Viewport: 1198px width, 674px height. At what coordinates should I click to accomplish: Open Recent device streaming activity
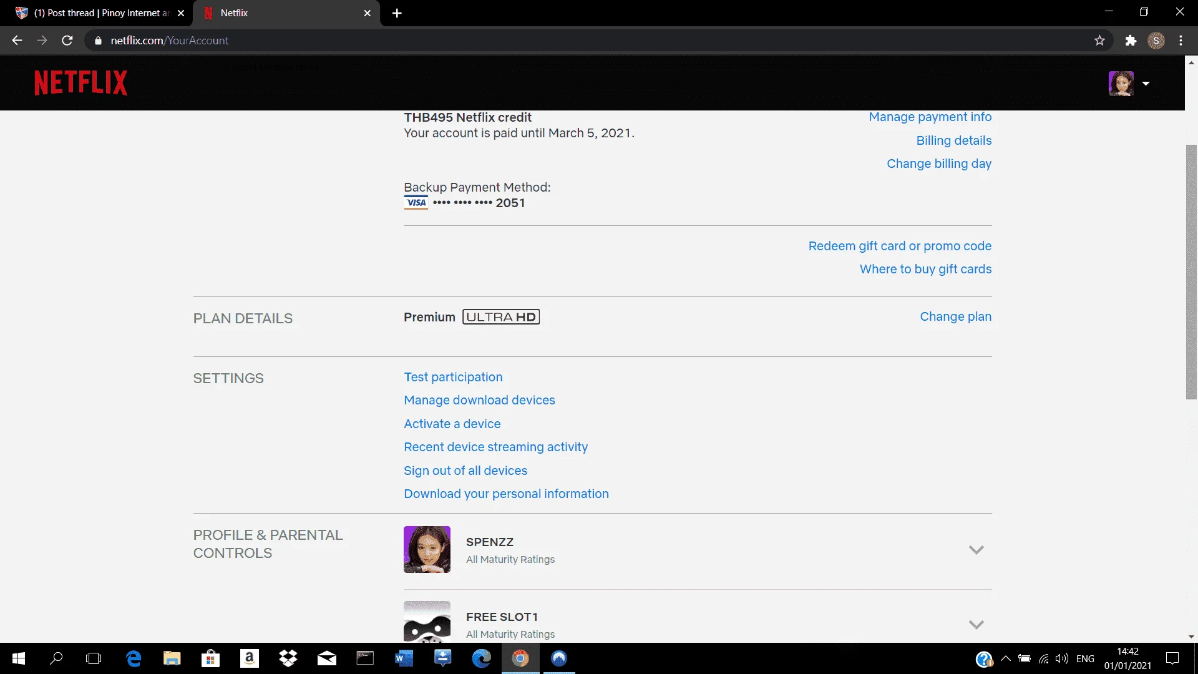(x=495, y=447)
